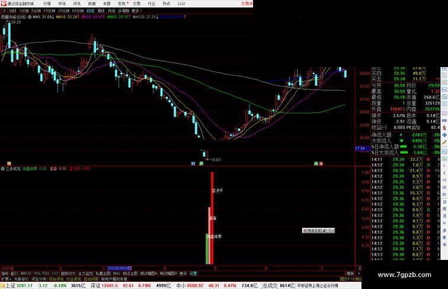This screenshot has height=289, width=448.
Task: Open the 资讯 menu
Action: pos(76,4)
